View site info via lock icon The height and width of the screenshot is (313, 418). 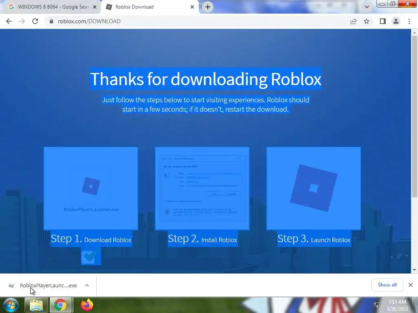pyautogui.click(x=51, y=21)
